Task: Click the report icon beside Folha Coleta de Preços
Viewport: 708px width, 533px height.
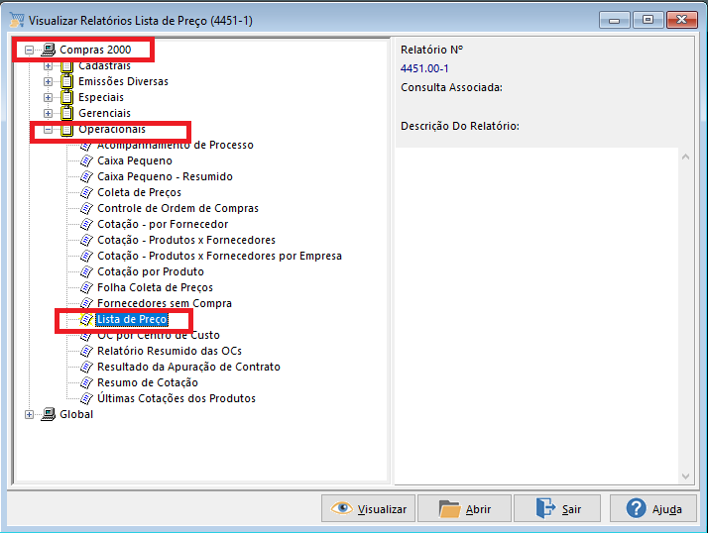Action: [86, 287]
